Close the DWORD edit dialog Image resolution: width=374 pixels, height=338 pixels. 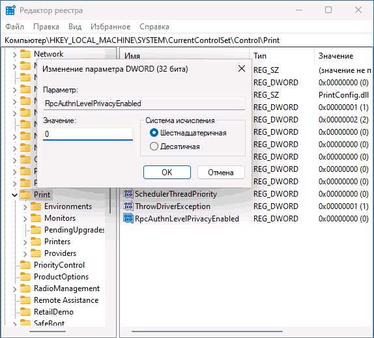tap(242, 68)
